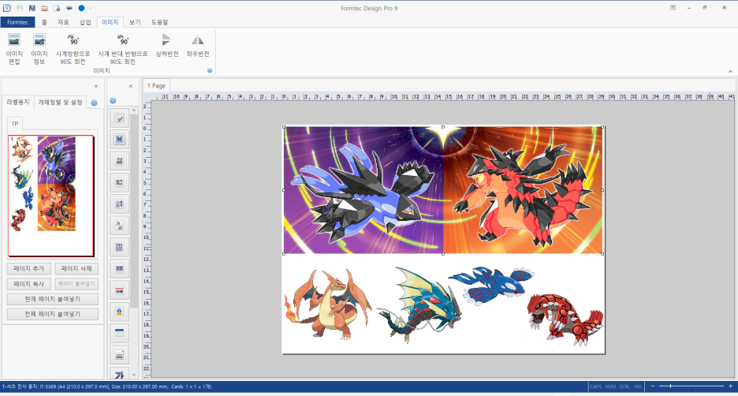Select the 1P page tab in left panel

coord(15,123)
